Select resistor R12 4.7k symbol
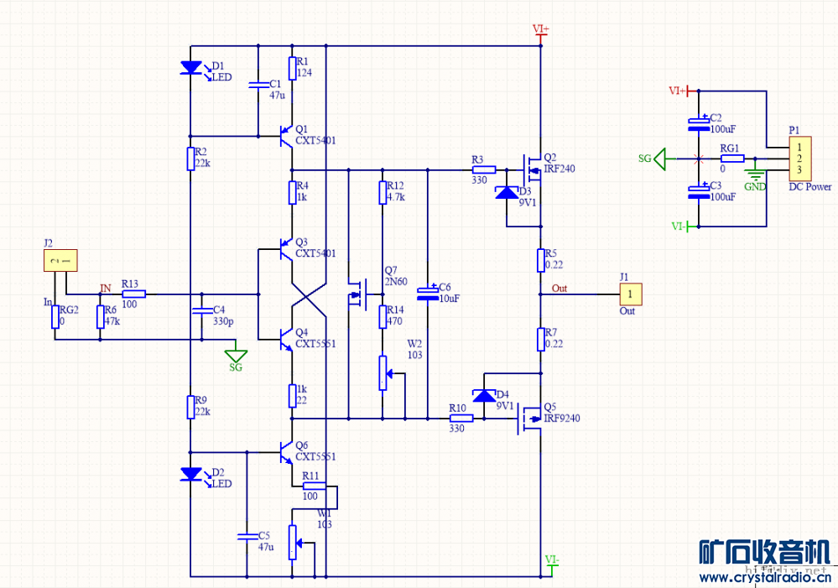The height and width of the screenshot is (588, 838). click(383, 192)
